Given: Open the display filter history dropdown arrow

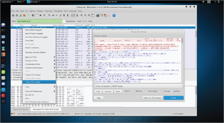Looking at the screenshot, I should [x=64, y=21].
